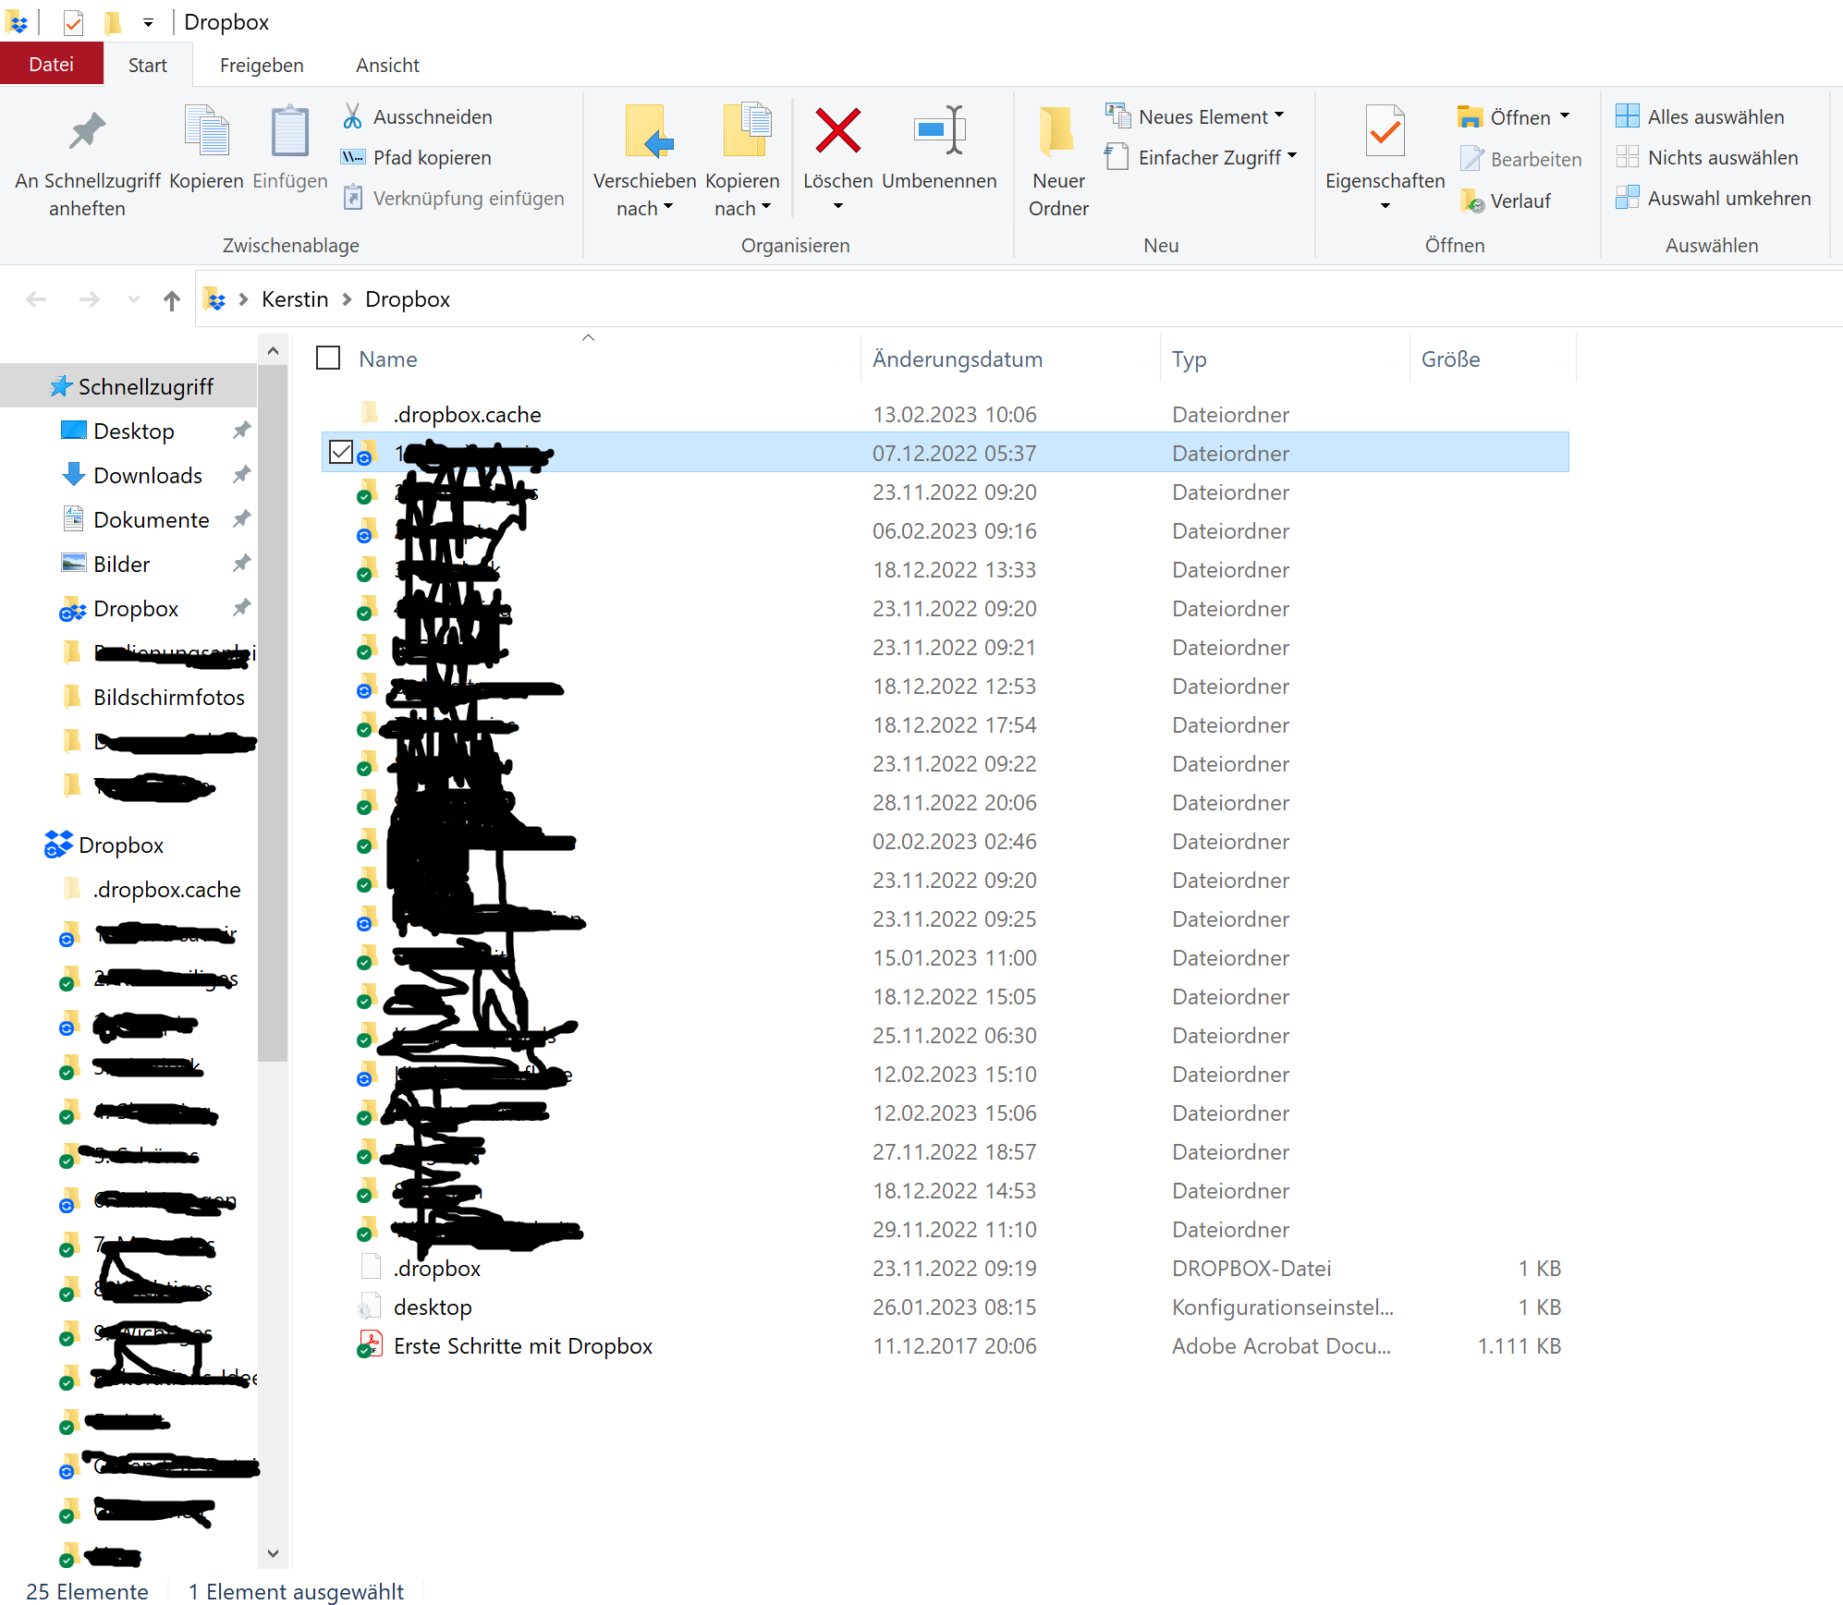This screenshot has width=1843, height=1605.
Task: Switch to the Ansicht ribbon tab
Action: point(387,66)
